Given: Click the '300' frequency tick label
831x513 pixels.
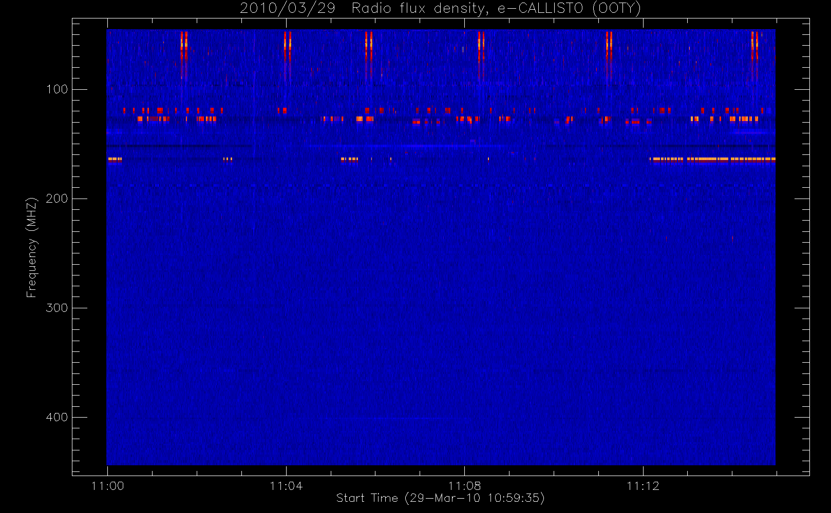Looking at the screenshot, I should (x=56, y=308).
